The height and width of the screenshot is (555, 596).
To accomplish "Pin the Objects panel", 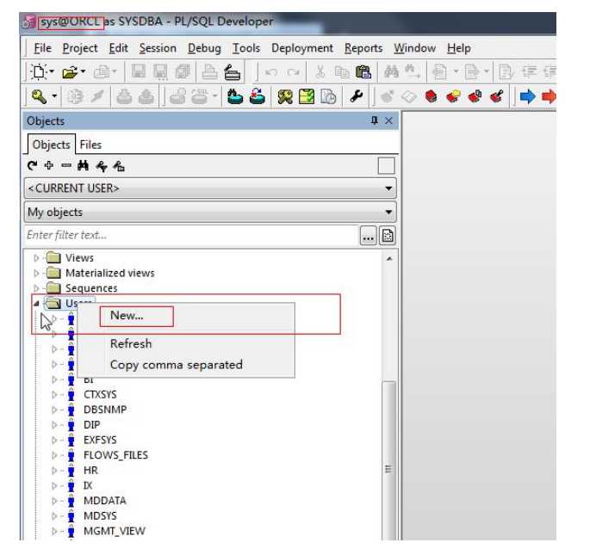I will coord(375,120).
